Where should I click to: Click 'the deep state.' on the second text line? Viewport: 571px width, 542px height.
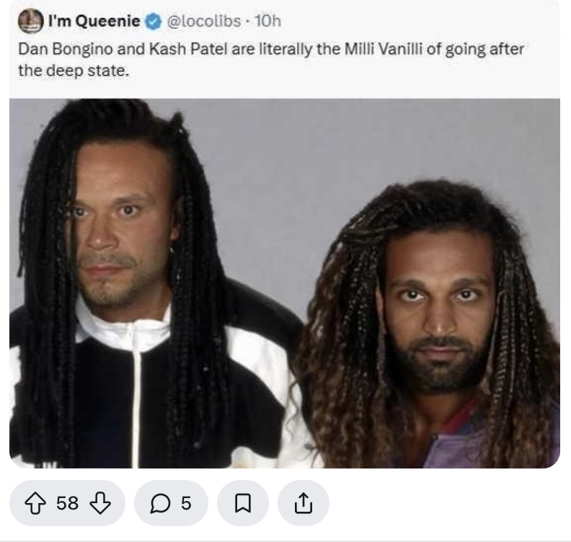click(x=74, y=71)
